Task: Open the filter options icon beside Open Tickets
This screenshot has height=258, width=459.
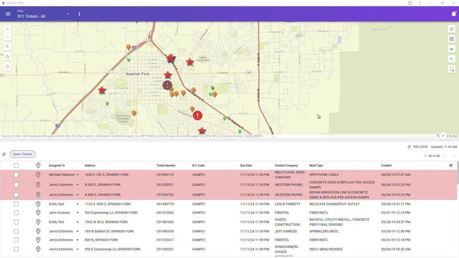Action: [4, 154]
